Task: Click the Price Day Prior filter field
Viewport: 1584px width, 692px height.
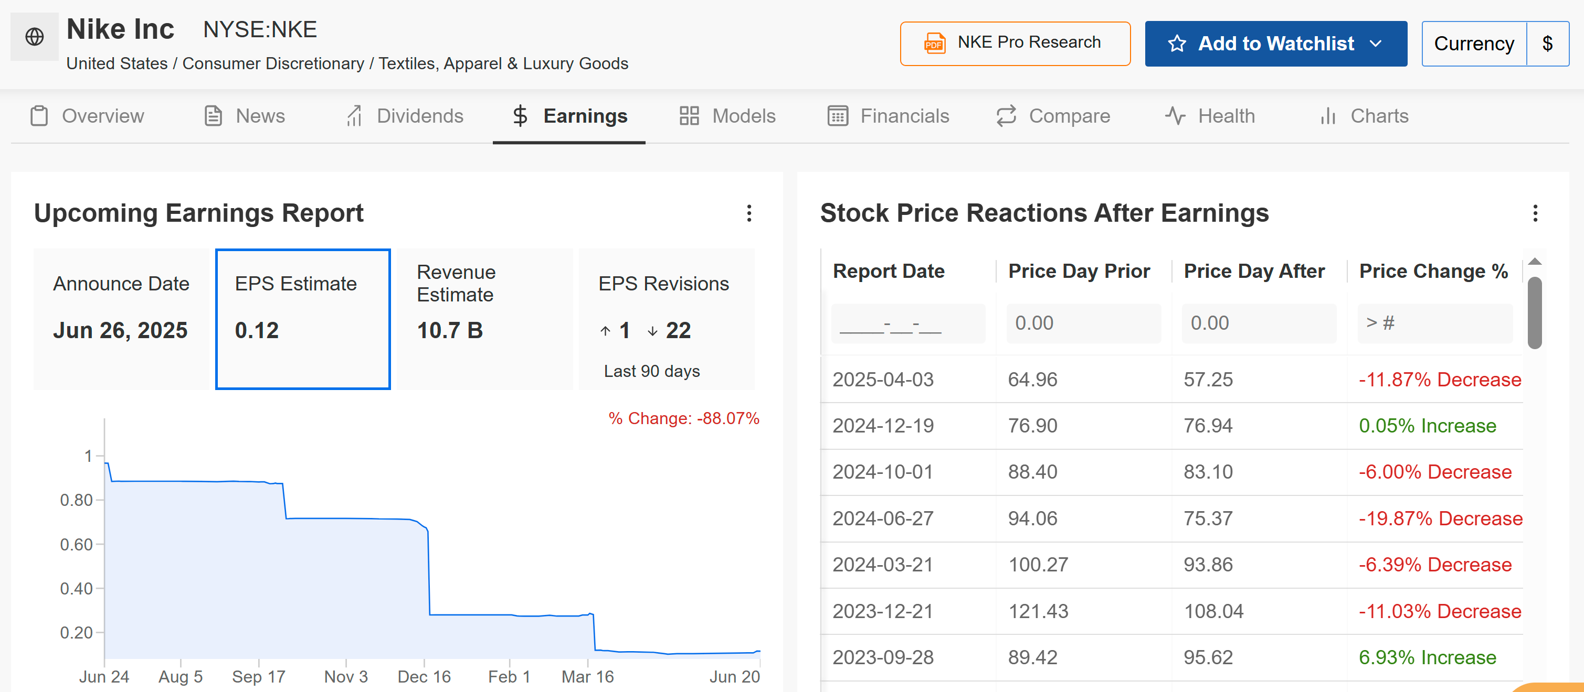Action: tap(1083, 323)
